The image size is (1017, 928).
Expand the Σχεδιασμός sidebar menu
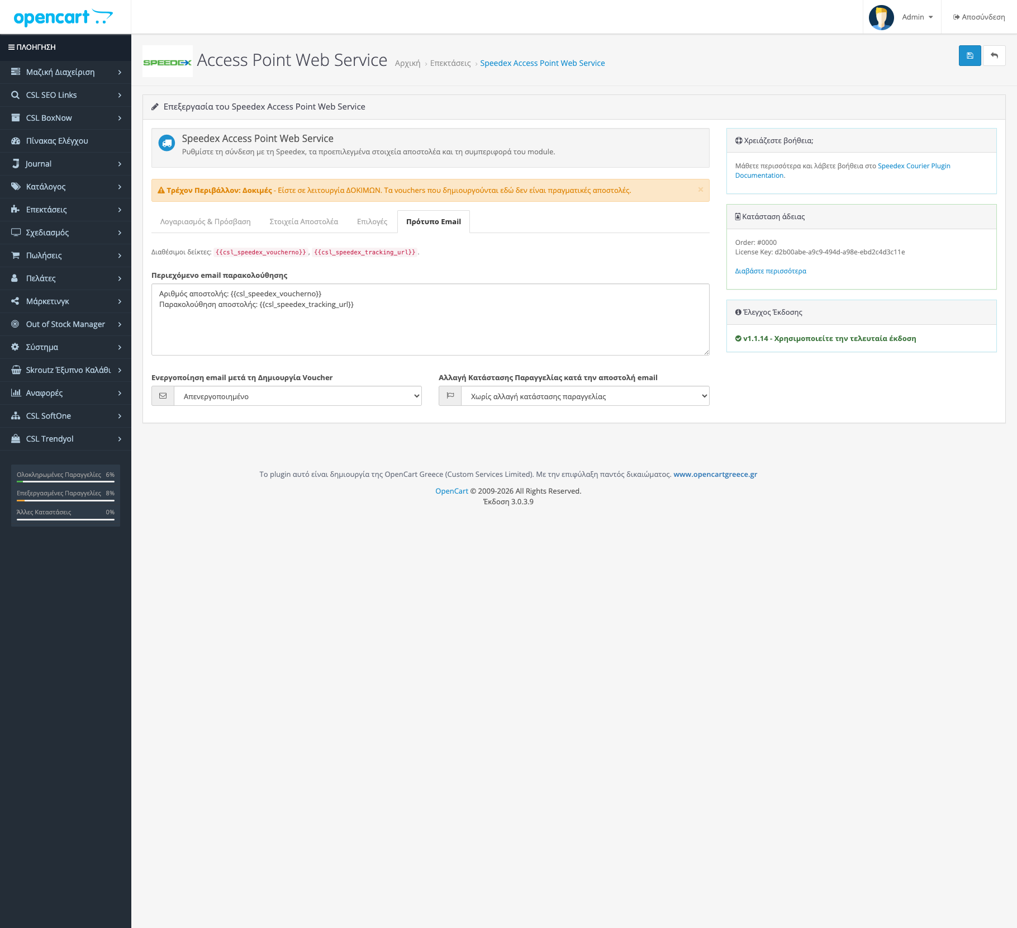coord(66,233)
